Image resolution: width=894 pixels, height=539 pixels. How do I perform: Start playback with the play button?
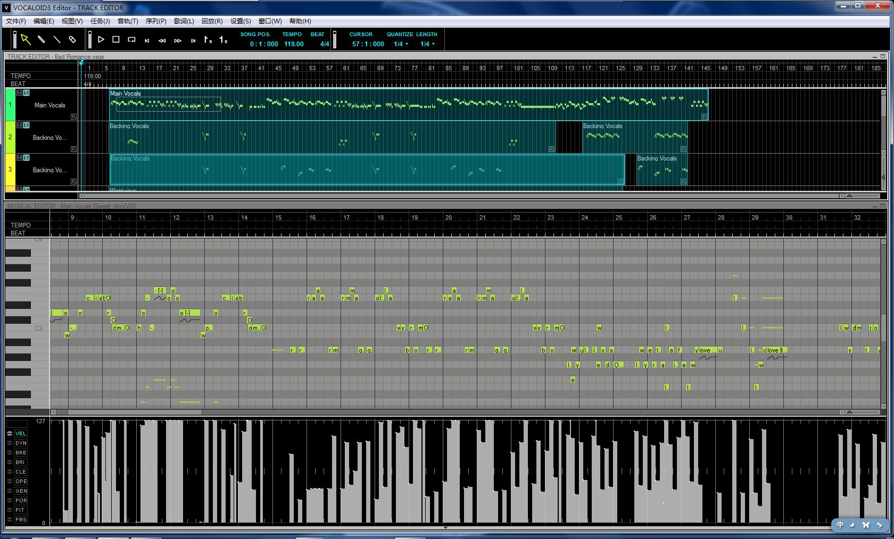101,39
